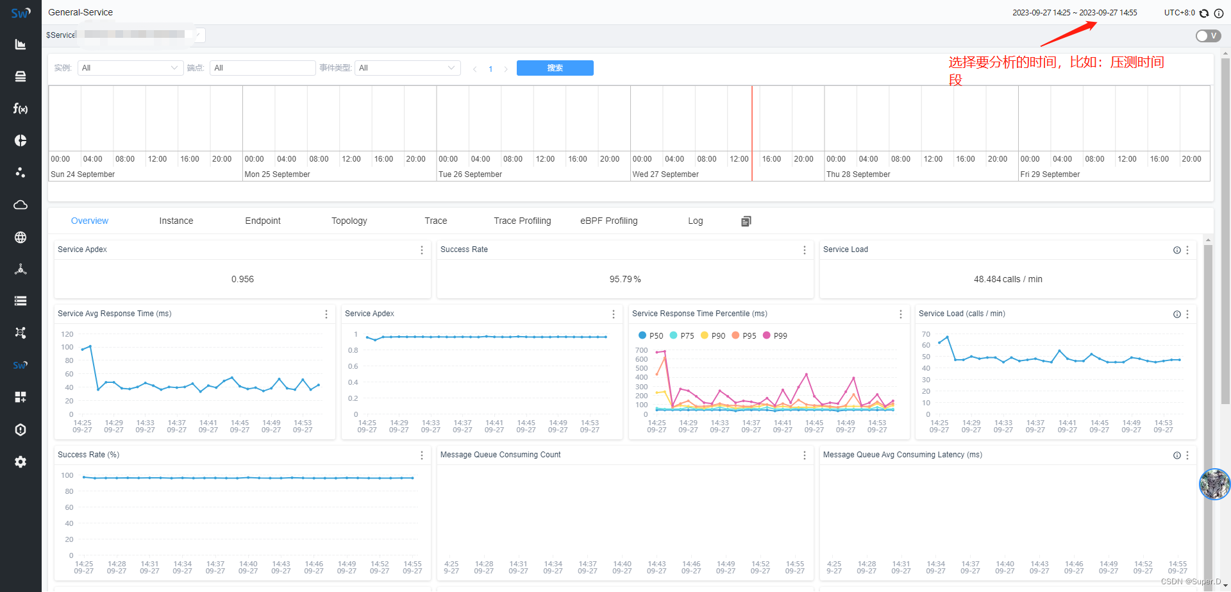This screenshot has height=592, width=1231.
Task: Switch to the eBPF Profiling tab
Action: pyautogui.click(x=609, y=221)
